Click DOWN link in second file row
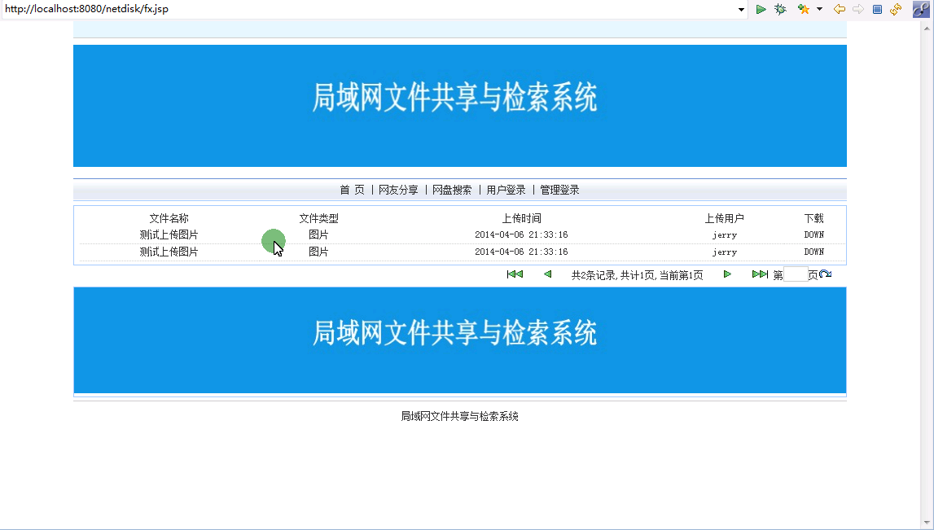The image size is (934, 530). coord(813,252)
